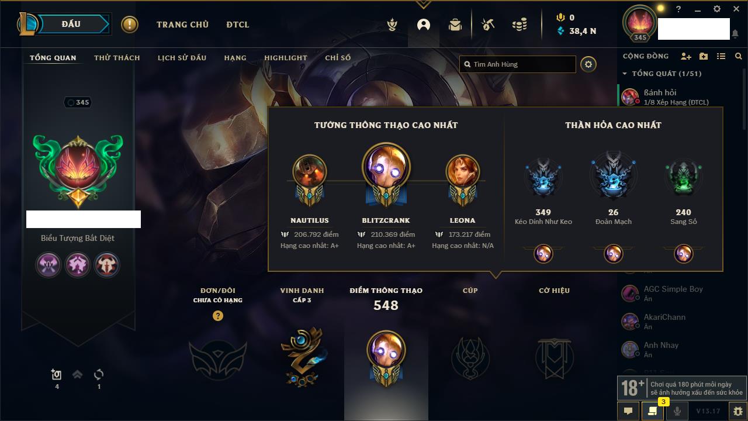This screenshot has width=748, height=421.
Task: Open the collection backpack icon
Action: pos(455,25)
